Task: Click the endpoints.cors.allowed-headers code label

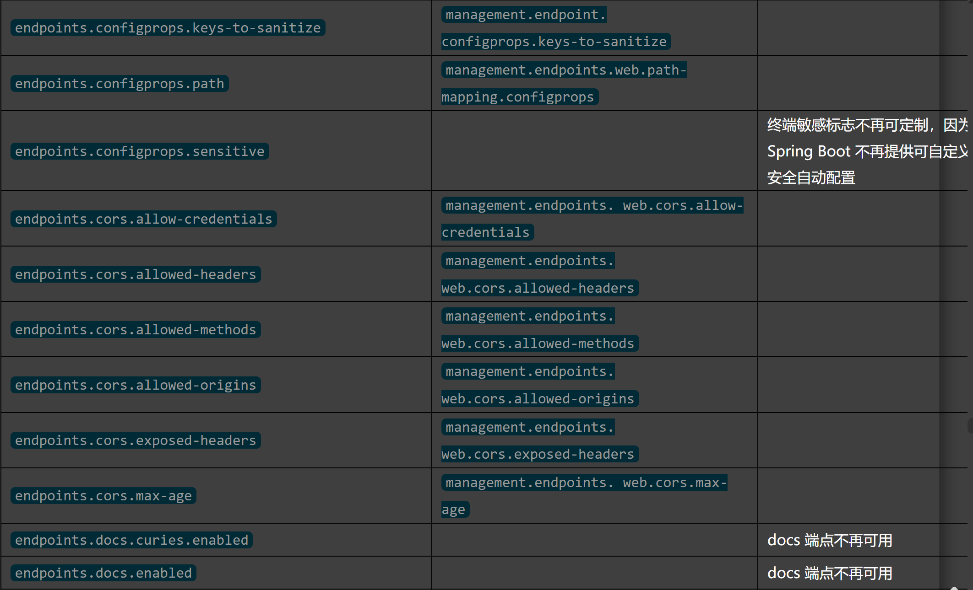Action: point(136,274)
